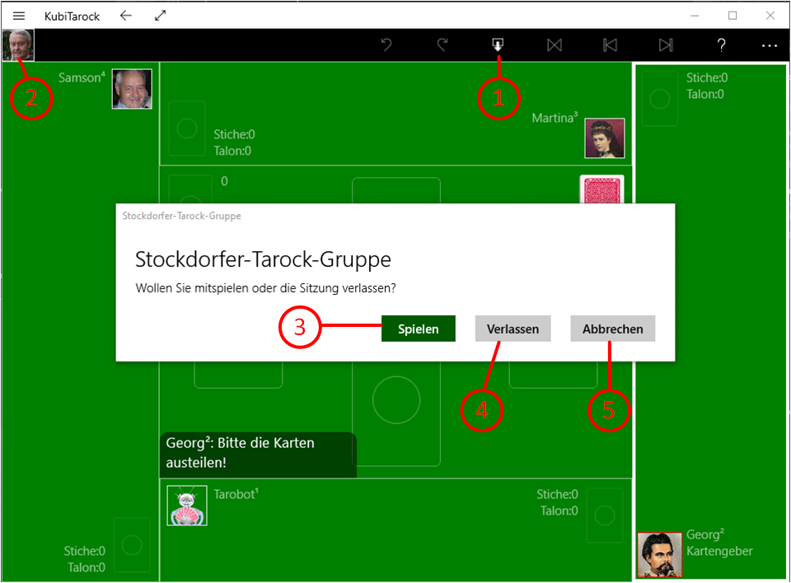Open the hamburger menu
Image resolution: width=791 pixels, height=583 pixels.
(19, 16)
